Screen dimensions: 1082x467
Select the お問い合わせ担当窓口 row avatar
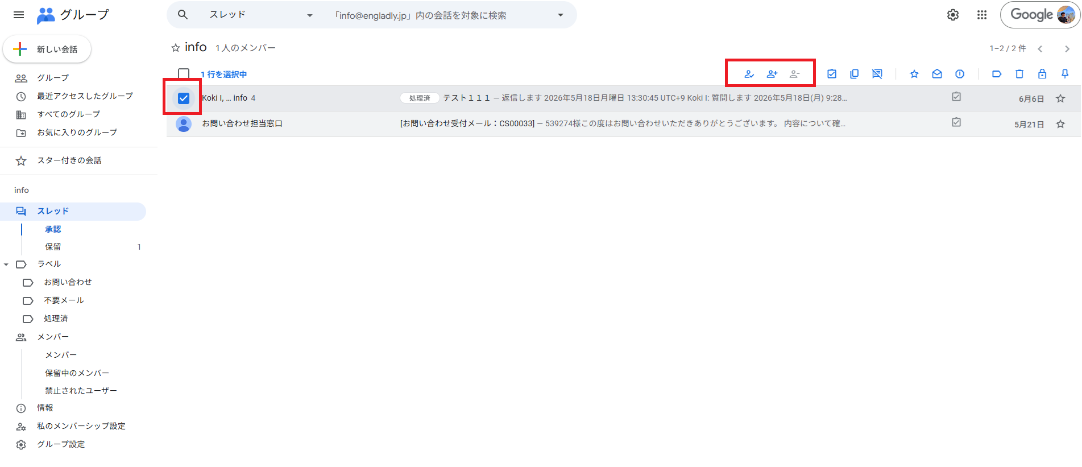(184, 124)
